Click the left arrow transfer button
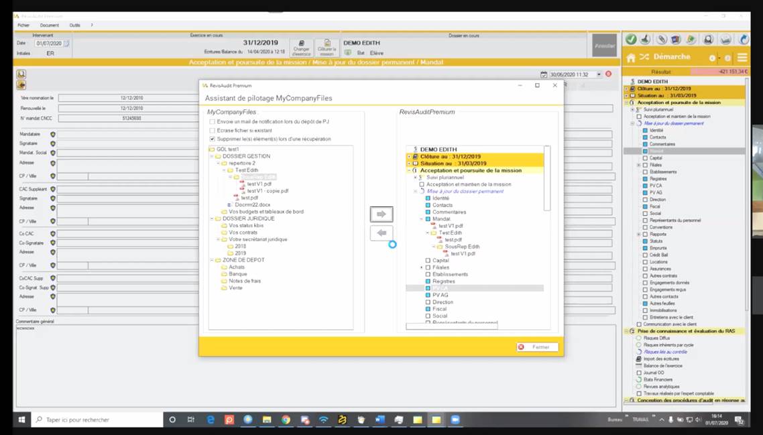The height and width of the screenshot is (435, 763). pos(381,233)
